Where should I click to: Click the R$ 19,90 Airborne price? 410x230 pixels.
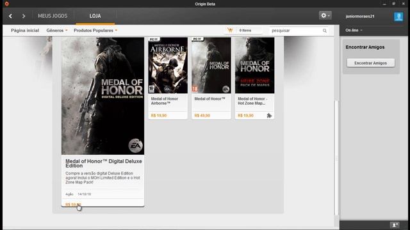pos(159,116)
